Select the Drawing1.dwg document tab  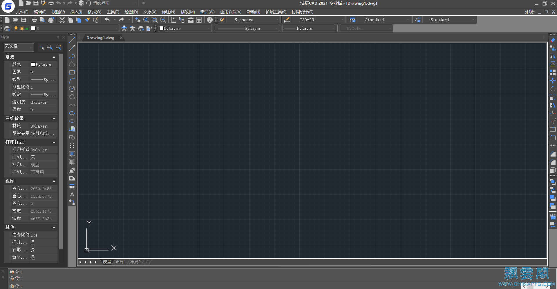click(x=100, y=38)
